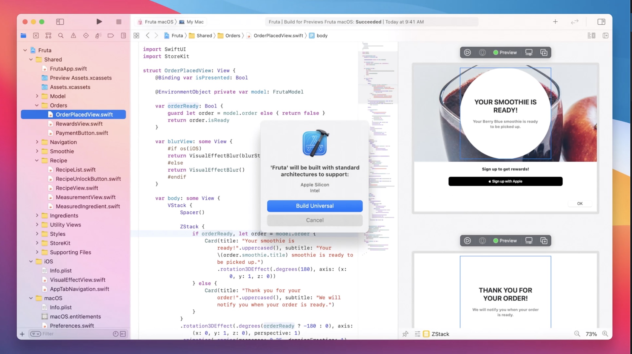
Task: Expand the Ingredients folder
Action: point(37,216)
